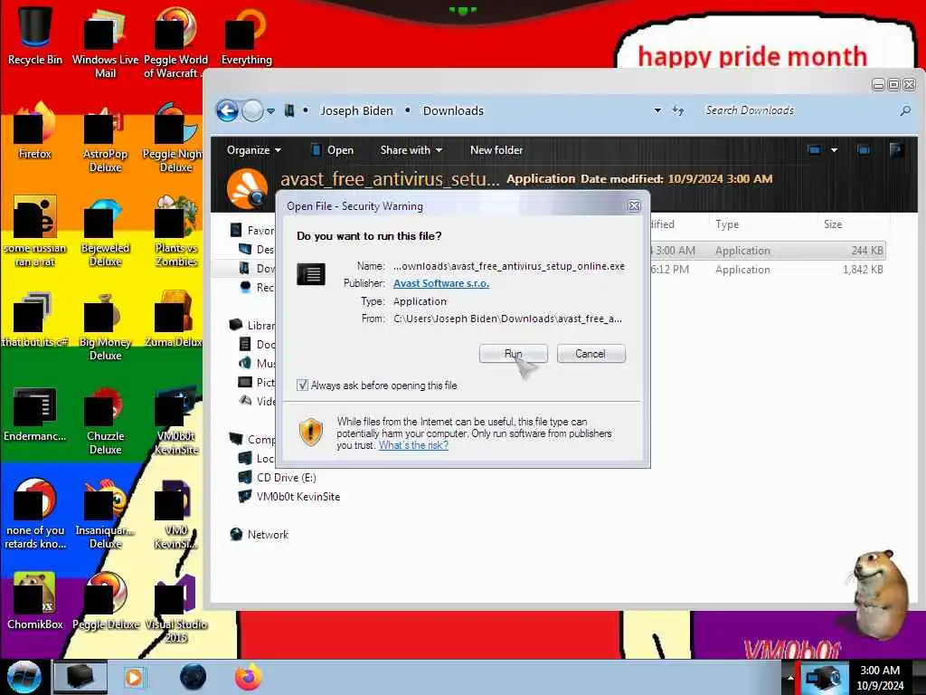Open the change view options arrow
The width and height of the screenshot is (926, 695).
(834, 150)
